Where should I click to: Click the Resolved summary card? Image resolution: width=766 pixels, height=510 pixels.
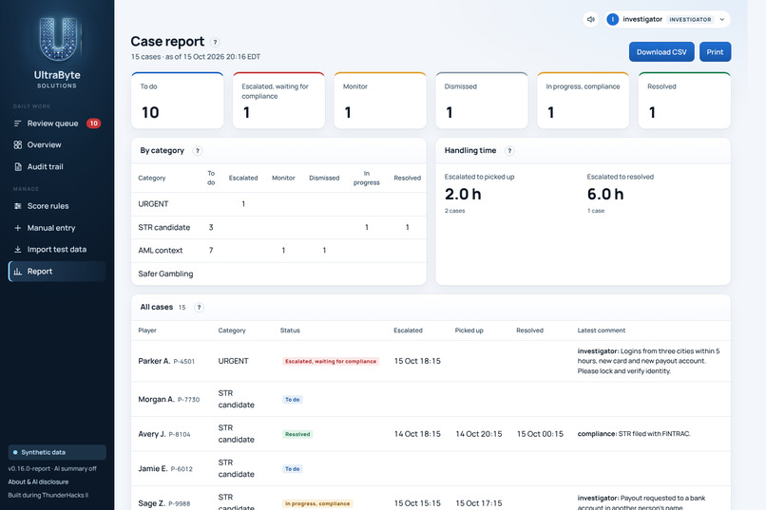684,101
